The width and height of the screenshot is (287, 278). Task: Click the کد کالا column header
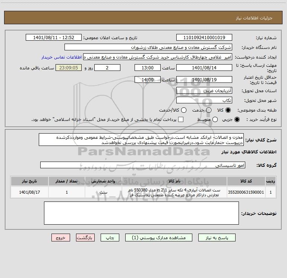(246, 181)
